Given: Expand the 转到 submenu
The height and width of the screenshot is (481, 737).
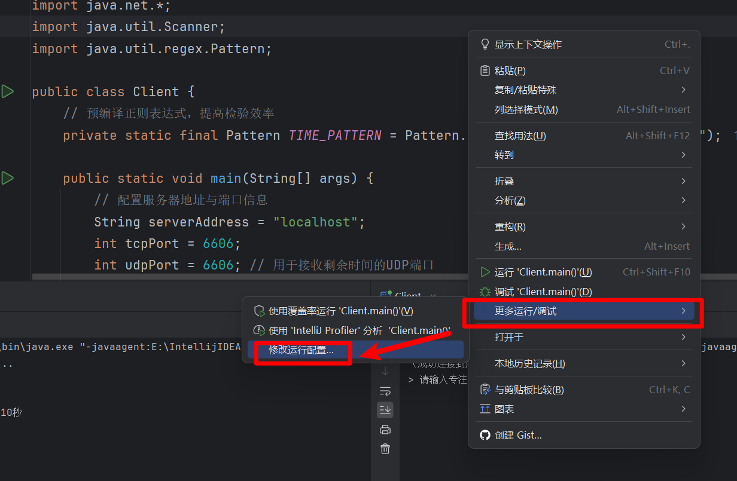Looking at the screenshot, I should [x=504, y=155].
